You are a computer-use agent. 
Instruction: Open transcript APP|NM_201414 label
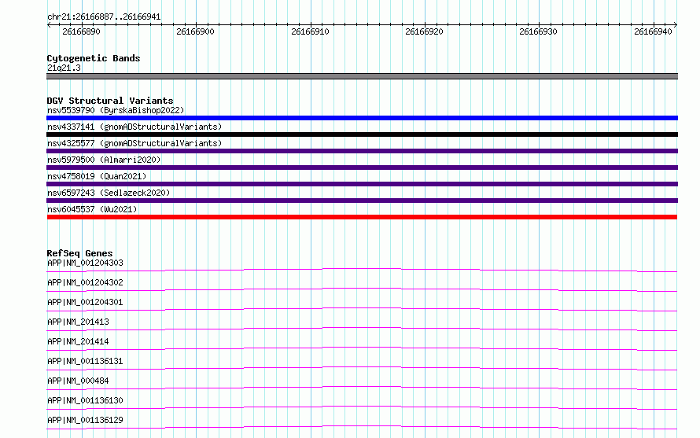(x=78, y=341)
